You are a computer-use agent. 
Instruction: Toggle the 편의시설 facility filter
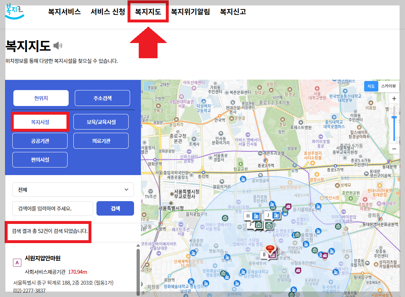(x=40, y=160)
